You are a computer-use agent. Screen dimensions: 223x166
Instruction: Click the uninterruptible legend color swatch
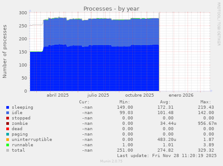[8, 140]
